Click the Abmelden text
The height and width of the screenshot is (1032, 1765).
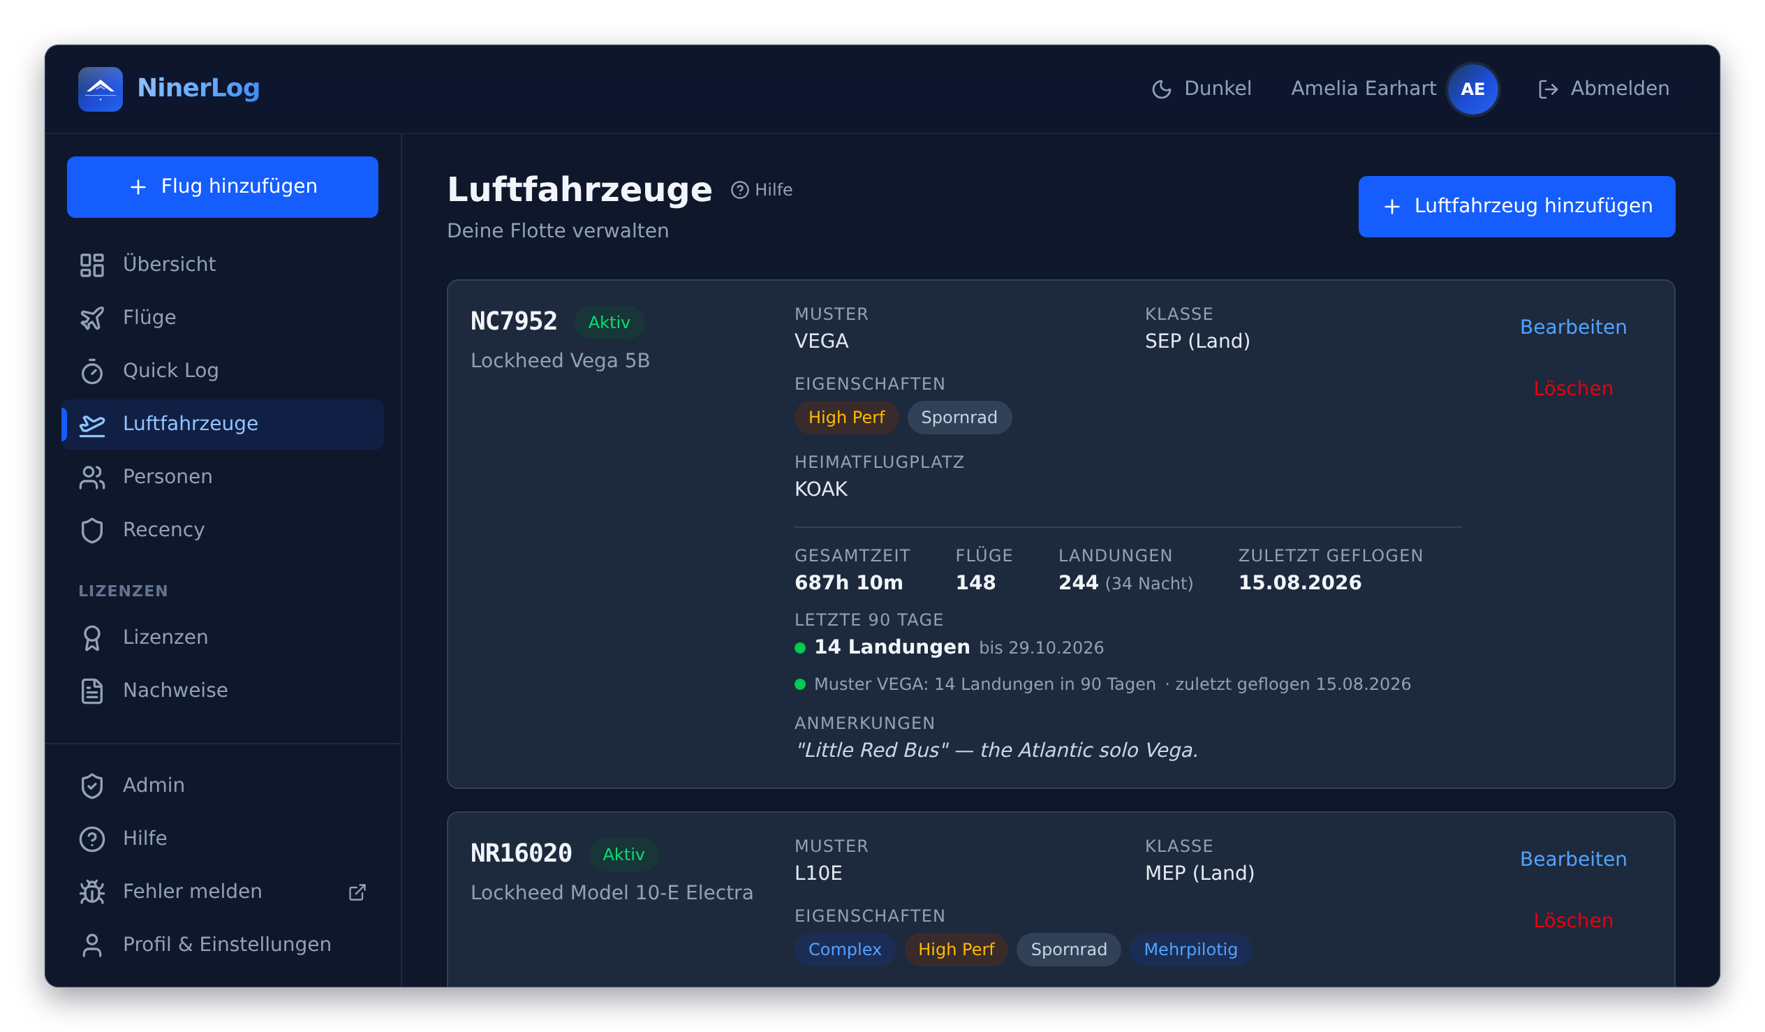pyautogui.click(x=1619, y=89)
